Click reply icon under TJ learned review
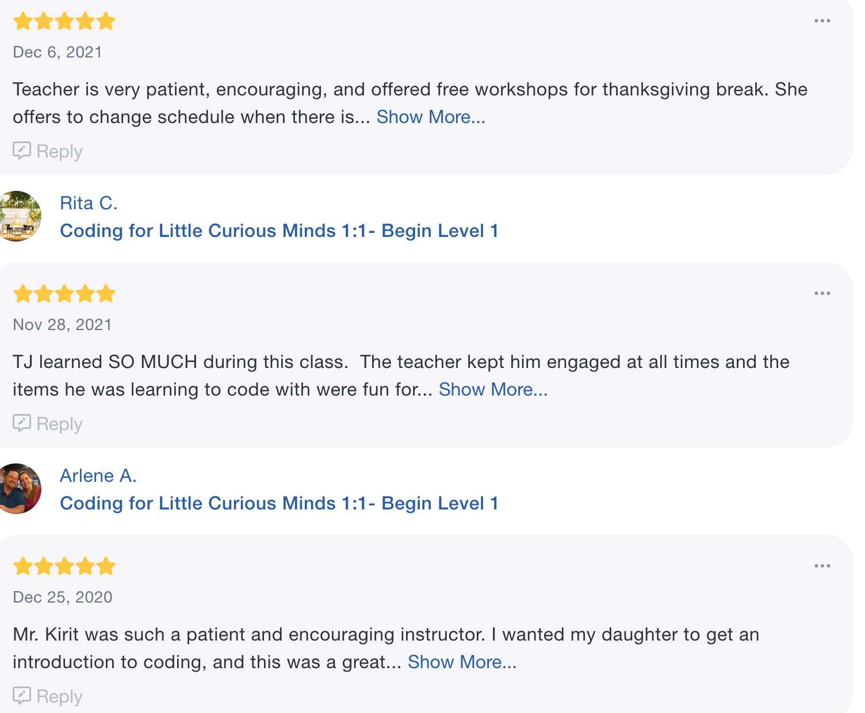 (22, 423)
